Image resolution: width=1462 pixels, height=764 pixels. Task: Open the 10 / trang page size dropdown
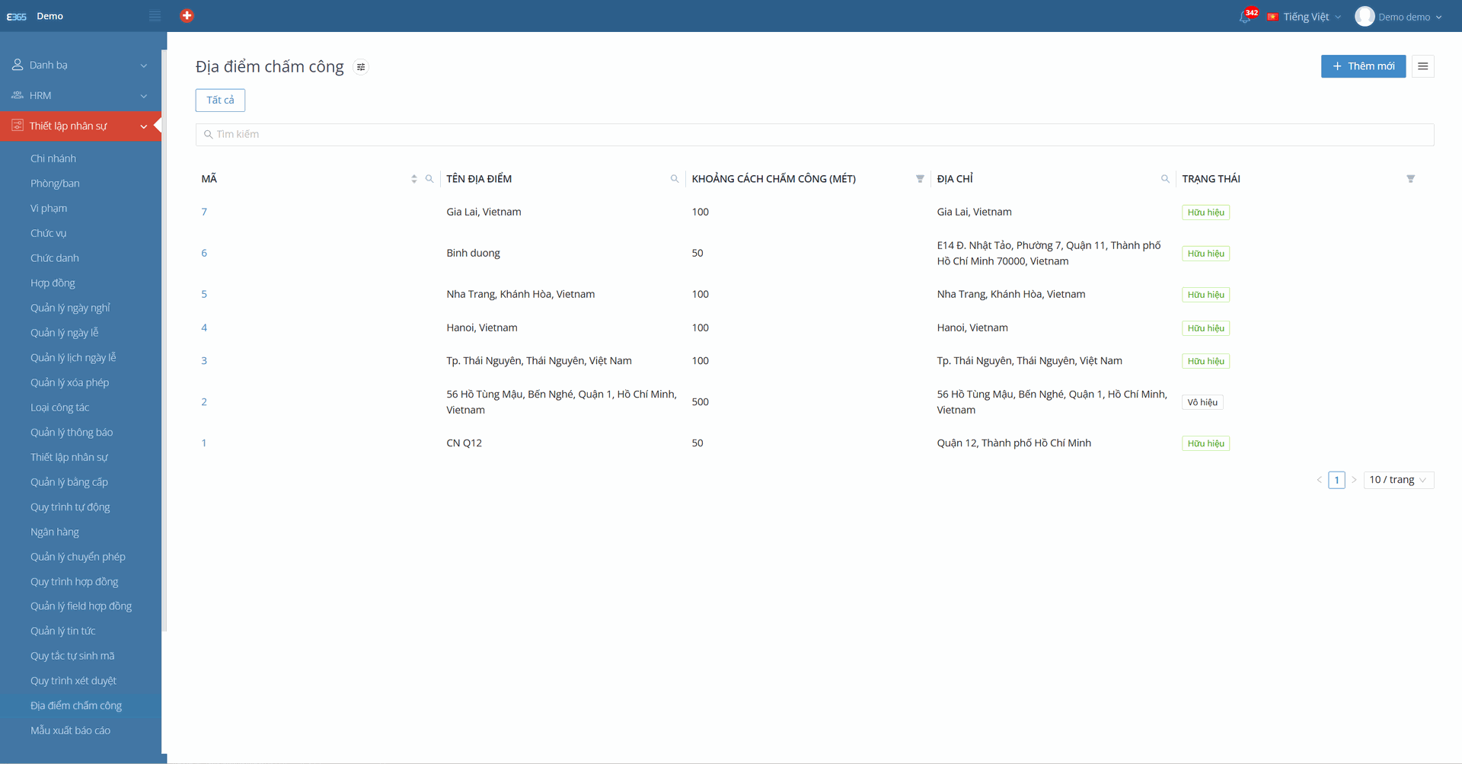click(x=1397, y=480)
